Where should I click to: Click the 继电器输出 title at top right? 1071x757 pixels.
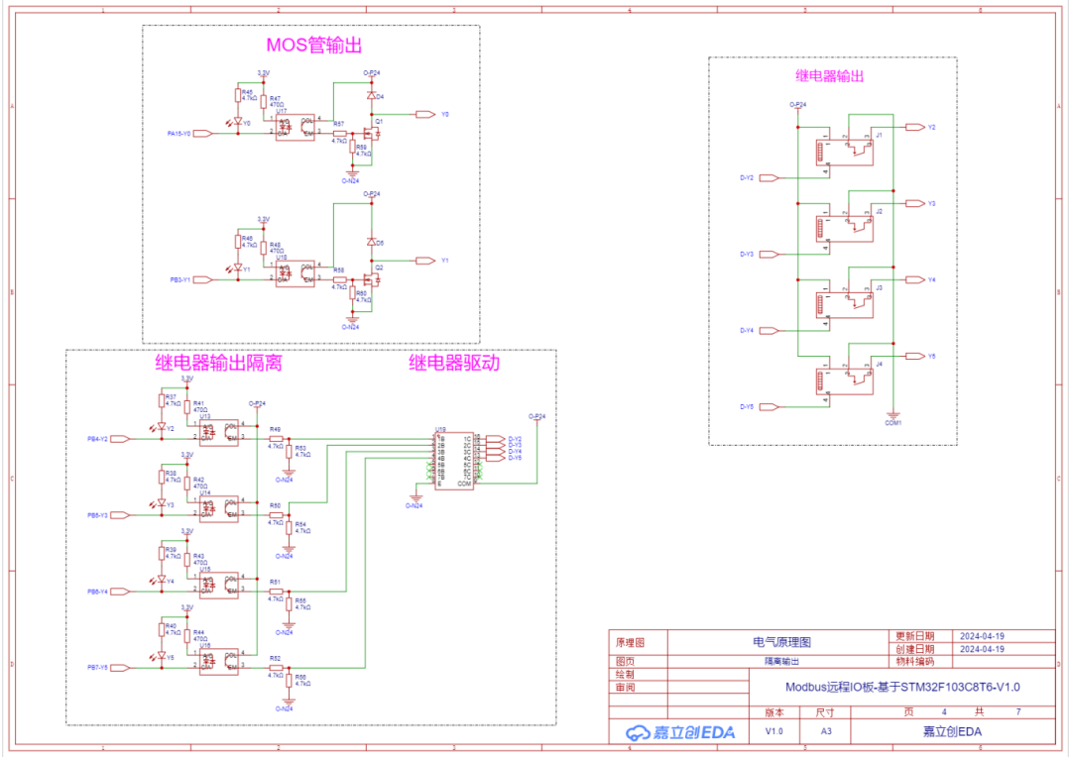(x=829, y=75)
